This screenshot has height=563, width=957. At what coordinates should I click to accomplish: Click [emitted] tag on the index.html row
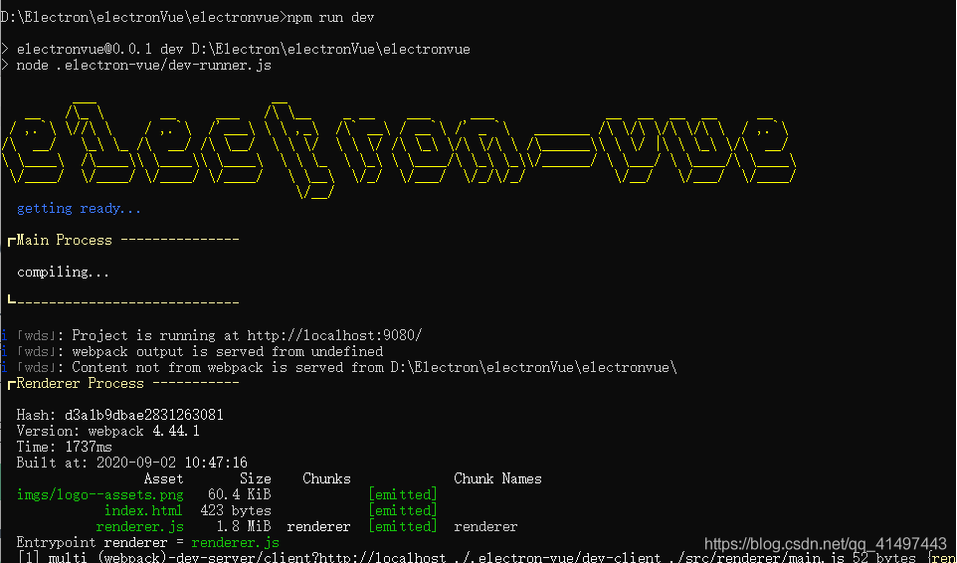(x=403, y=510)
